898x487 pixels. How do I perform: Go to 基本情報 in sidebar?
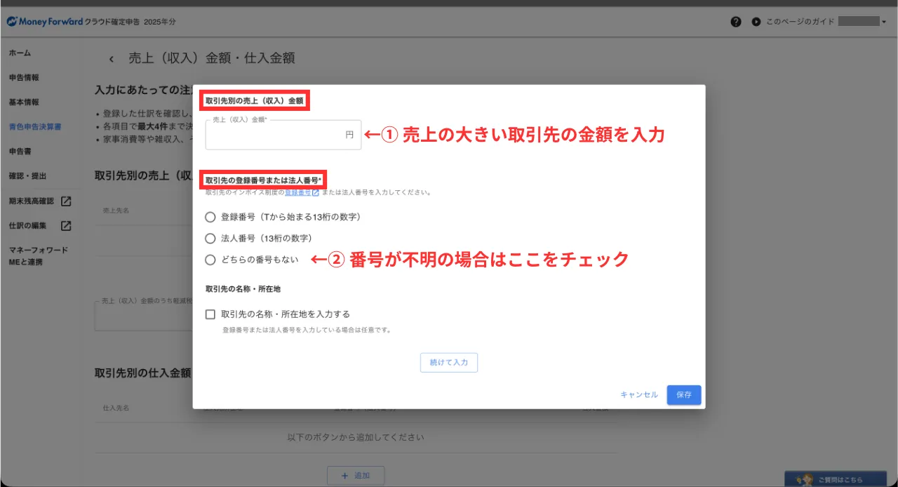tap(24, 102)
